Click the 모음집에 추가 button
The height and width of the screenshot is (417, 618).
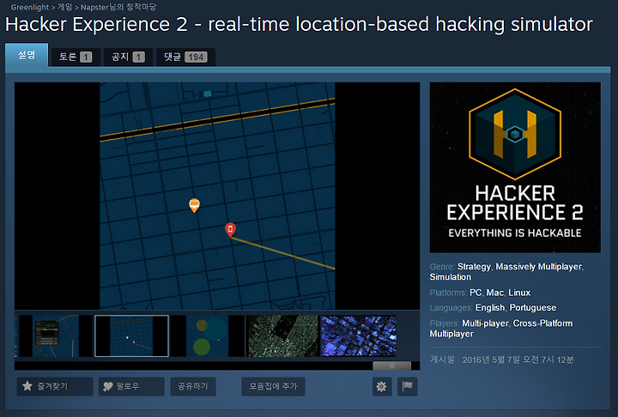273,386
